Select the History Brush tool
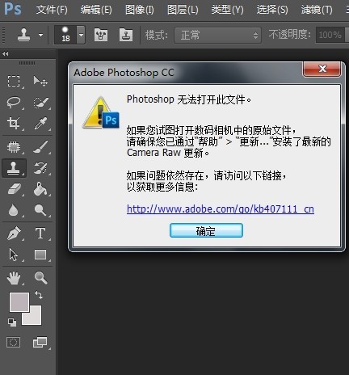349x375 pixels. [x=41, y=168]
